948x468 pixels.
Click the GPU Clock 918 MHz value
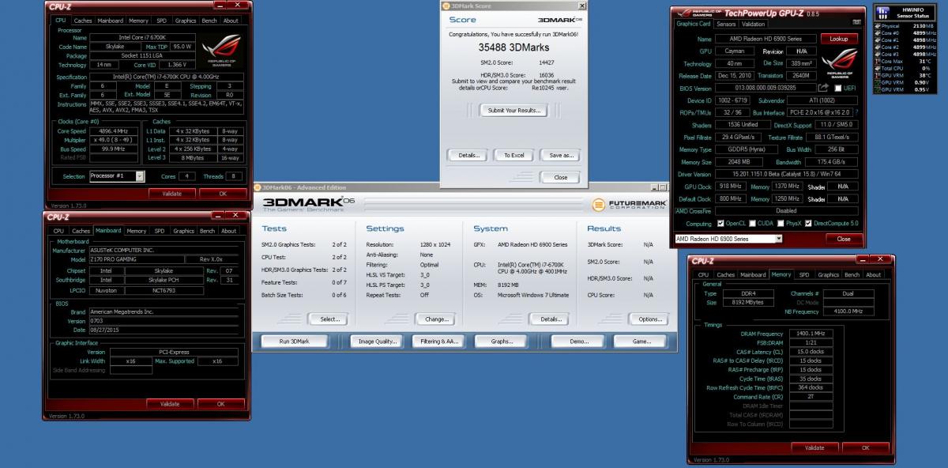[x=732, y=186]
